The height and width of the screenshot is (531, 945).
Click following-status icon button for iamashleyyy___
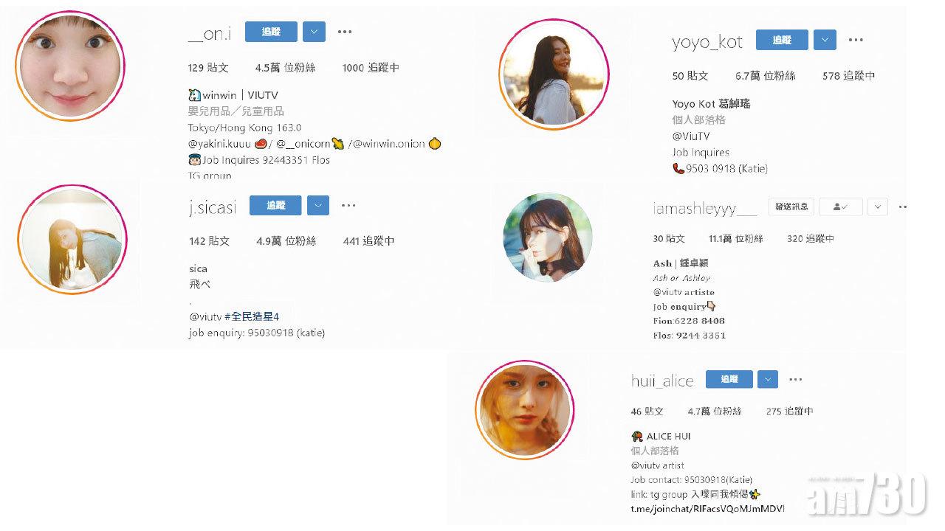coord(841,207)
